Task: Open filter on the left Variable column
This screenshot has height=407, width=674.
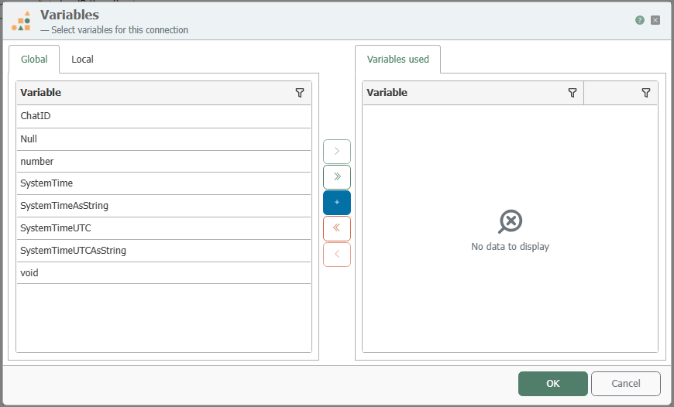Action: [300, 93]
